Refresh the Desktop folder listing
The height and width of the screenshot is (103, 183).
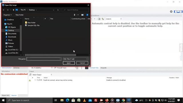coord(58,10)
